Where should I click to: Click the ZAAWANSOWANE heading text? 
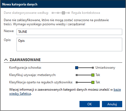tap(25, 60)
